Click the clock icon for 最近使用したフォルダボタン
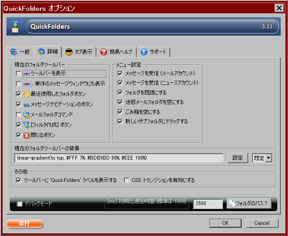Viewport: 288px width, 236px height. [x=27, y=94]
